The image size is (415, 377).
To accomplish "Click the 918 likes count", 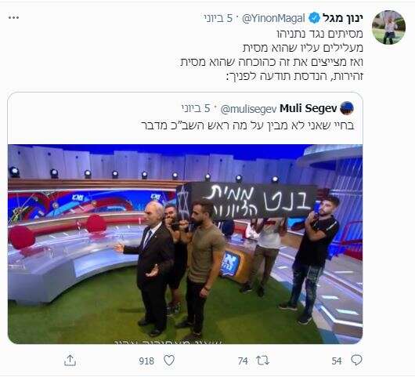I will click(146, 361).
